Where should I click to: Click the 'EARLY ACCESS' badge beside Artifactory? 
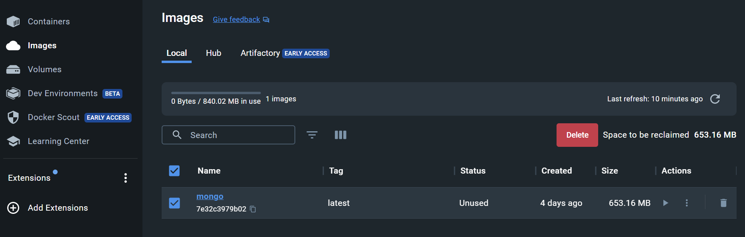pos(306,53)
